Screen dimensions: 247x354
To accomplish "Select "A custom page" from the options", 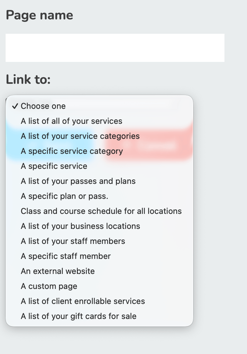I will [48, 286].
